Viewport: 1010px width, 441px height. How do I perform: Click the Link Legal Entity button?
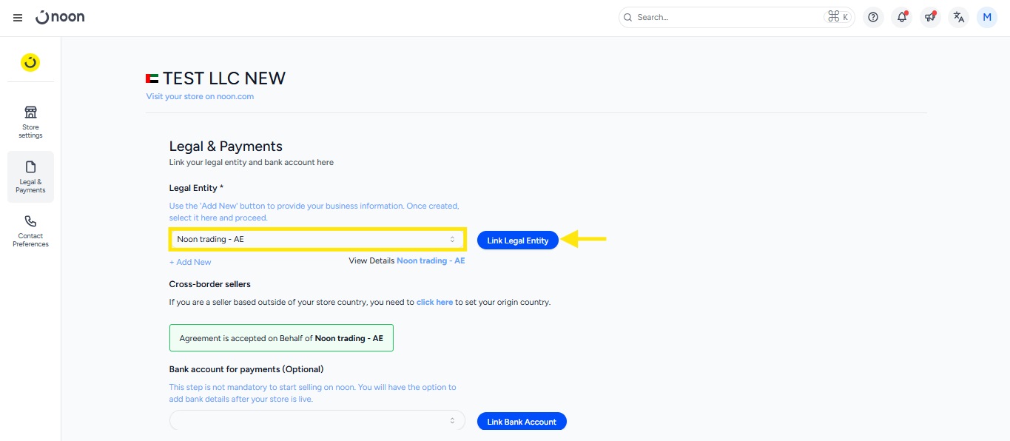click(517, 240)
